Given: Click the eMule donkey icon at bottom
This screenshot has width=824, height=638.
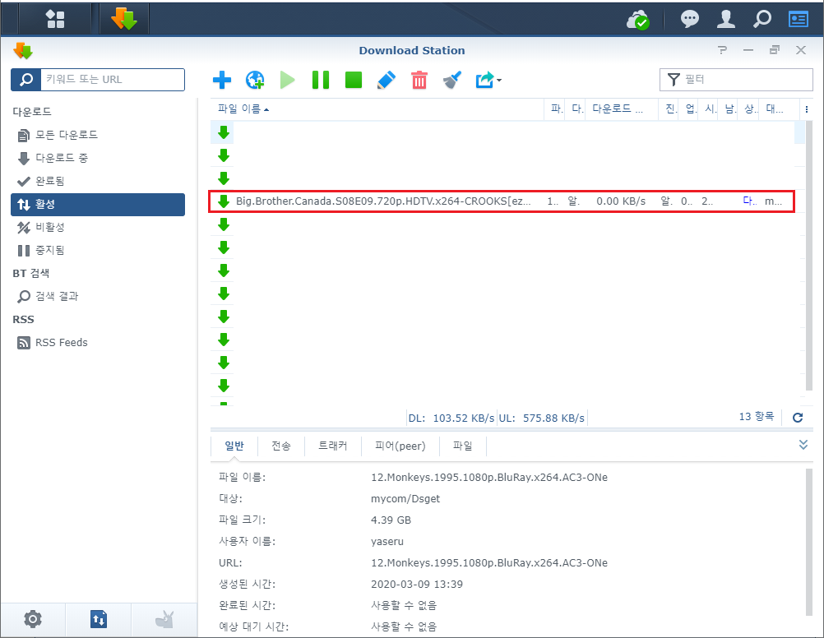Looking at the screenshot, I should click(x=164, y=619).
